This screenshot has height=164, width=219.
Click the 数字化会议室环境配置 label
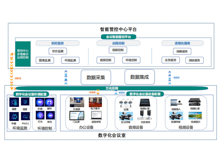coord(31,94)
